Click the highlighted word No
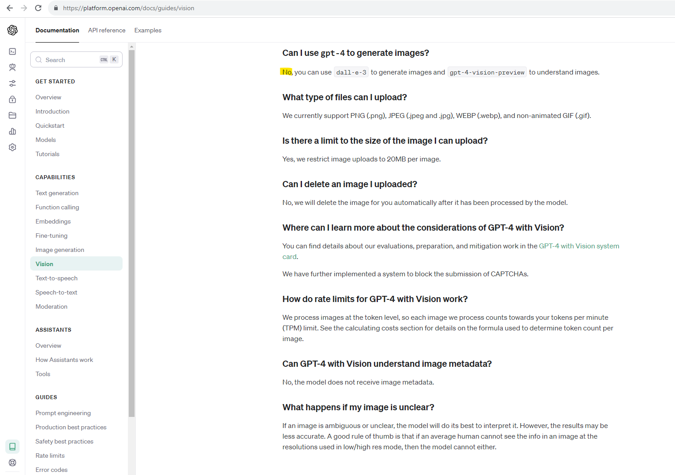 coord(287,72)
